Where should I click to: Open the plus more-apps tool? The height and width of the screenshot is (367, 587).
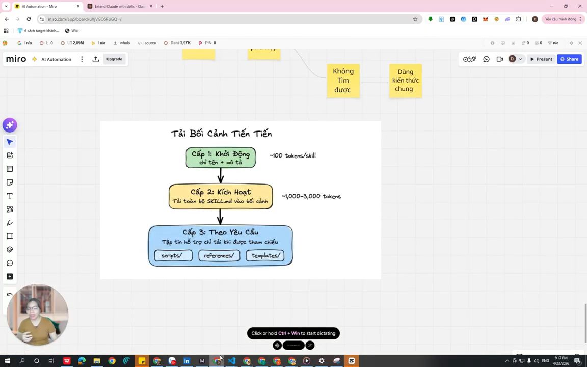click(10, 277)
